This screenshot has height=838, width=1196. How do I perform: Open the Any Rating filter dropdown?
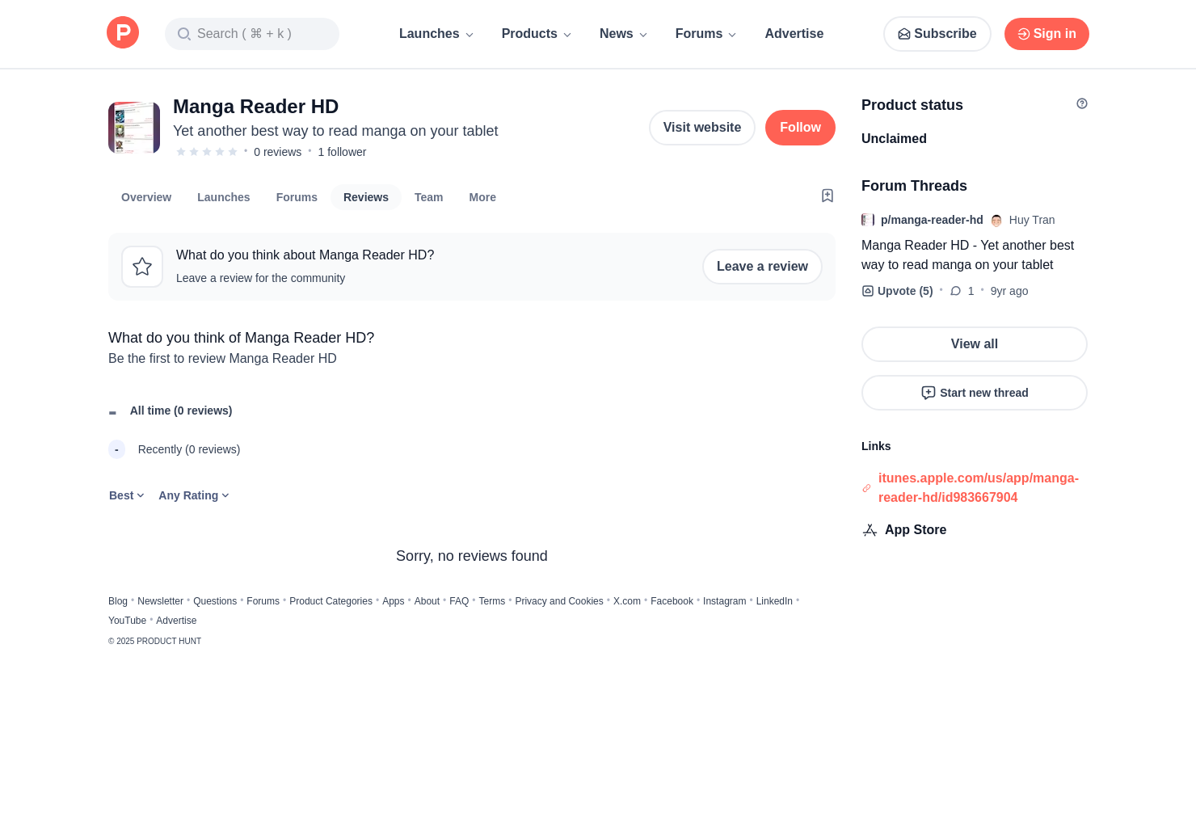pos(194,495)
